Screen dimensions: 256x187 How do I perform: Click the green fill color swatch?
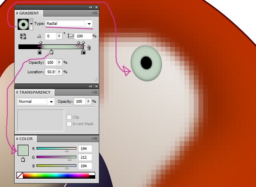tap(23, 150)
